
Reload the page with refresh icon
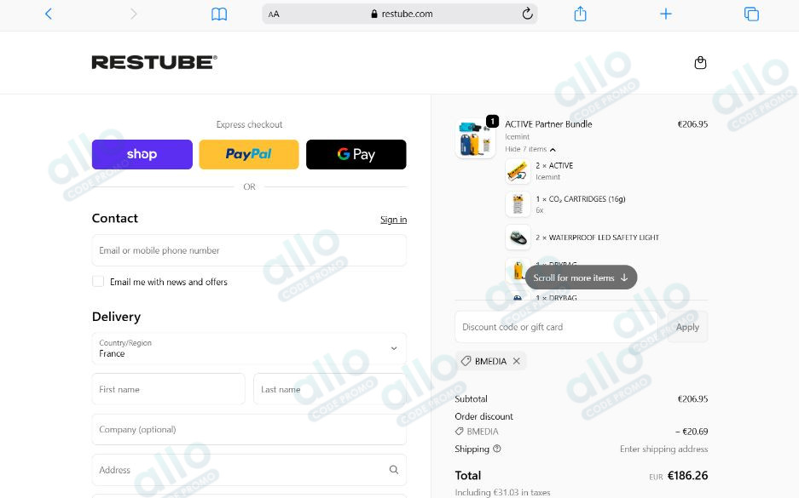(x=527, y=14)
